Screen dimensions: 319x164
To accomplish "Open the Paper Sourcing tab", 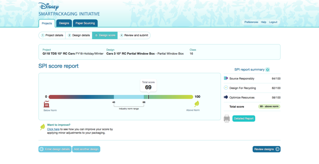I will [x=85, y=23].
